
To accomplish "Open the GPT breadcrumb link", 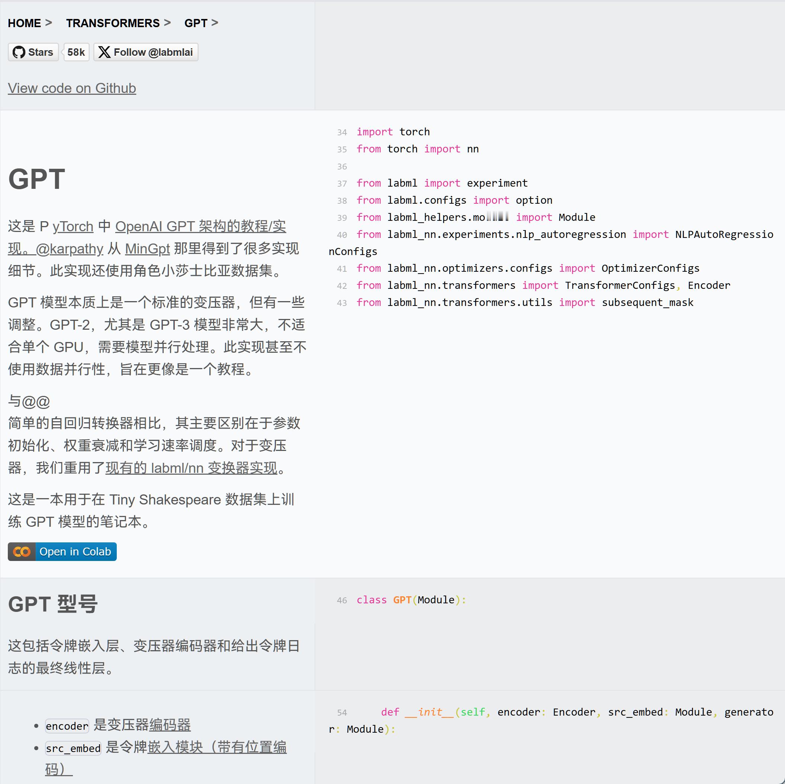I will point(196,23).
